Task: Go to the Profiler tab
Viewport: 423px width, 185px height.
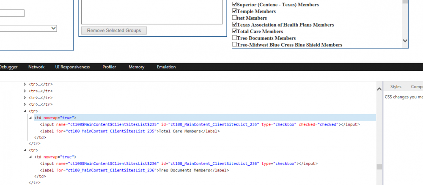Action: 109,67
